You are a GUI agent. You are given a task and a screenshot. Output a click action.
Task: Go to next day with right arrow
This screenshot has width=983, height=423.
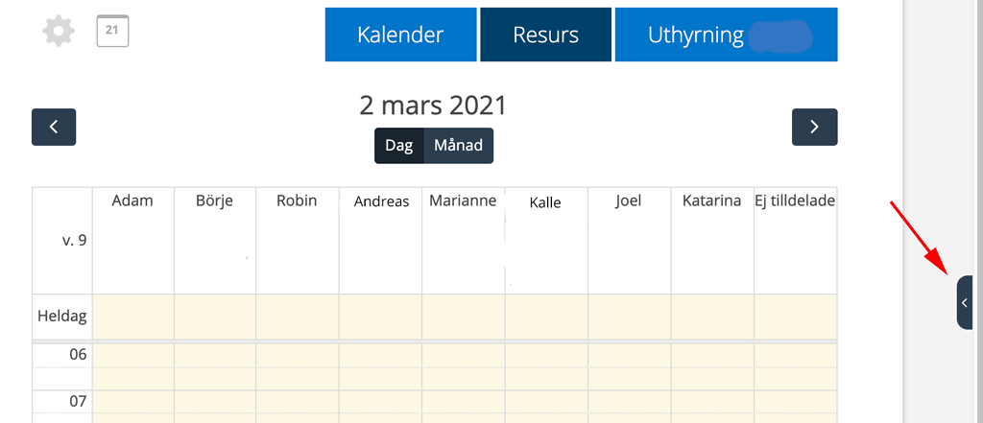click(x=814, y=128)
